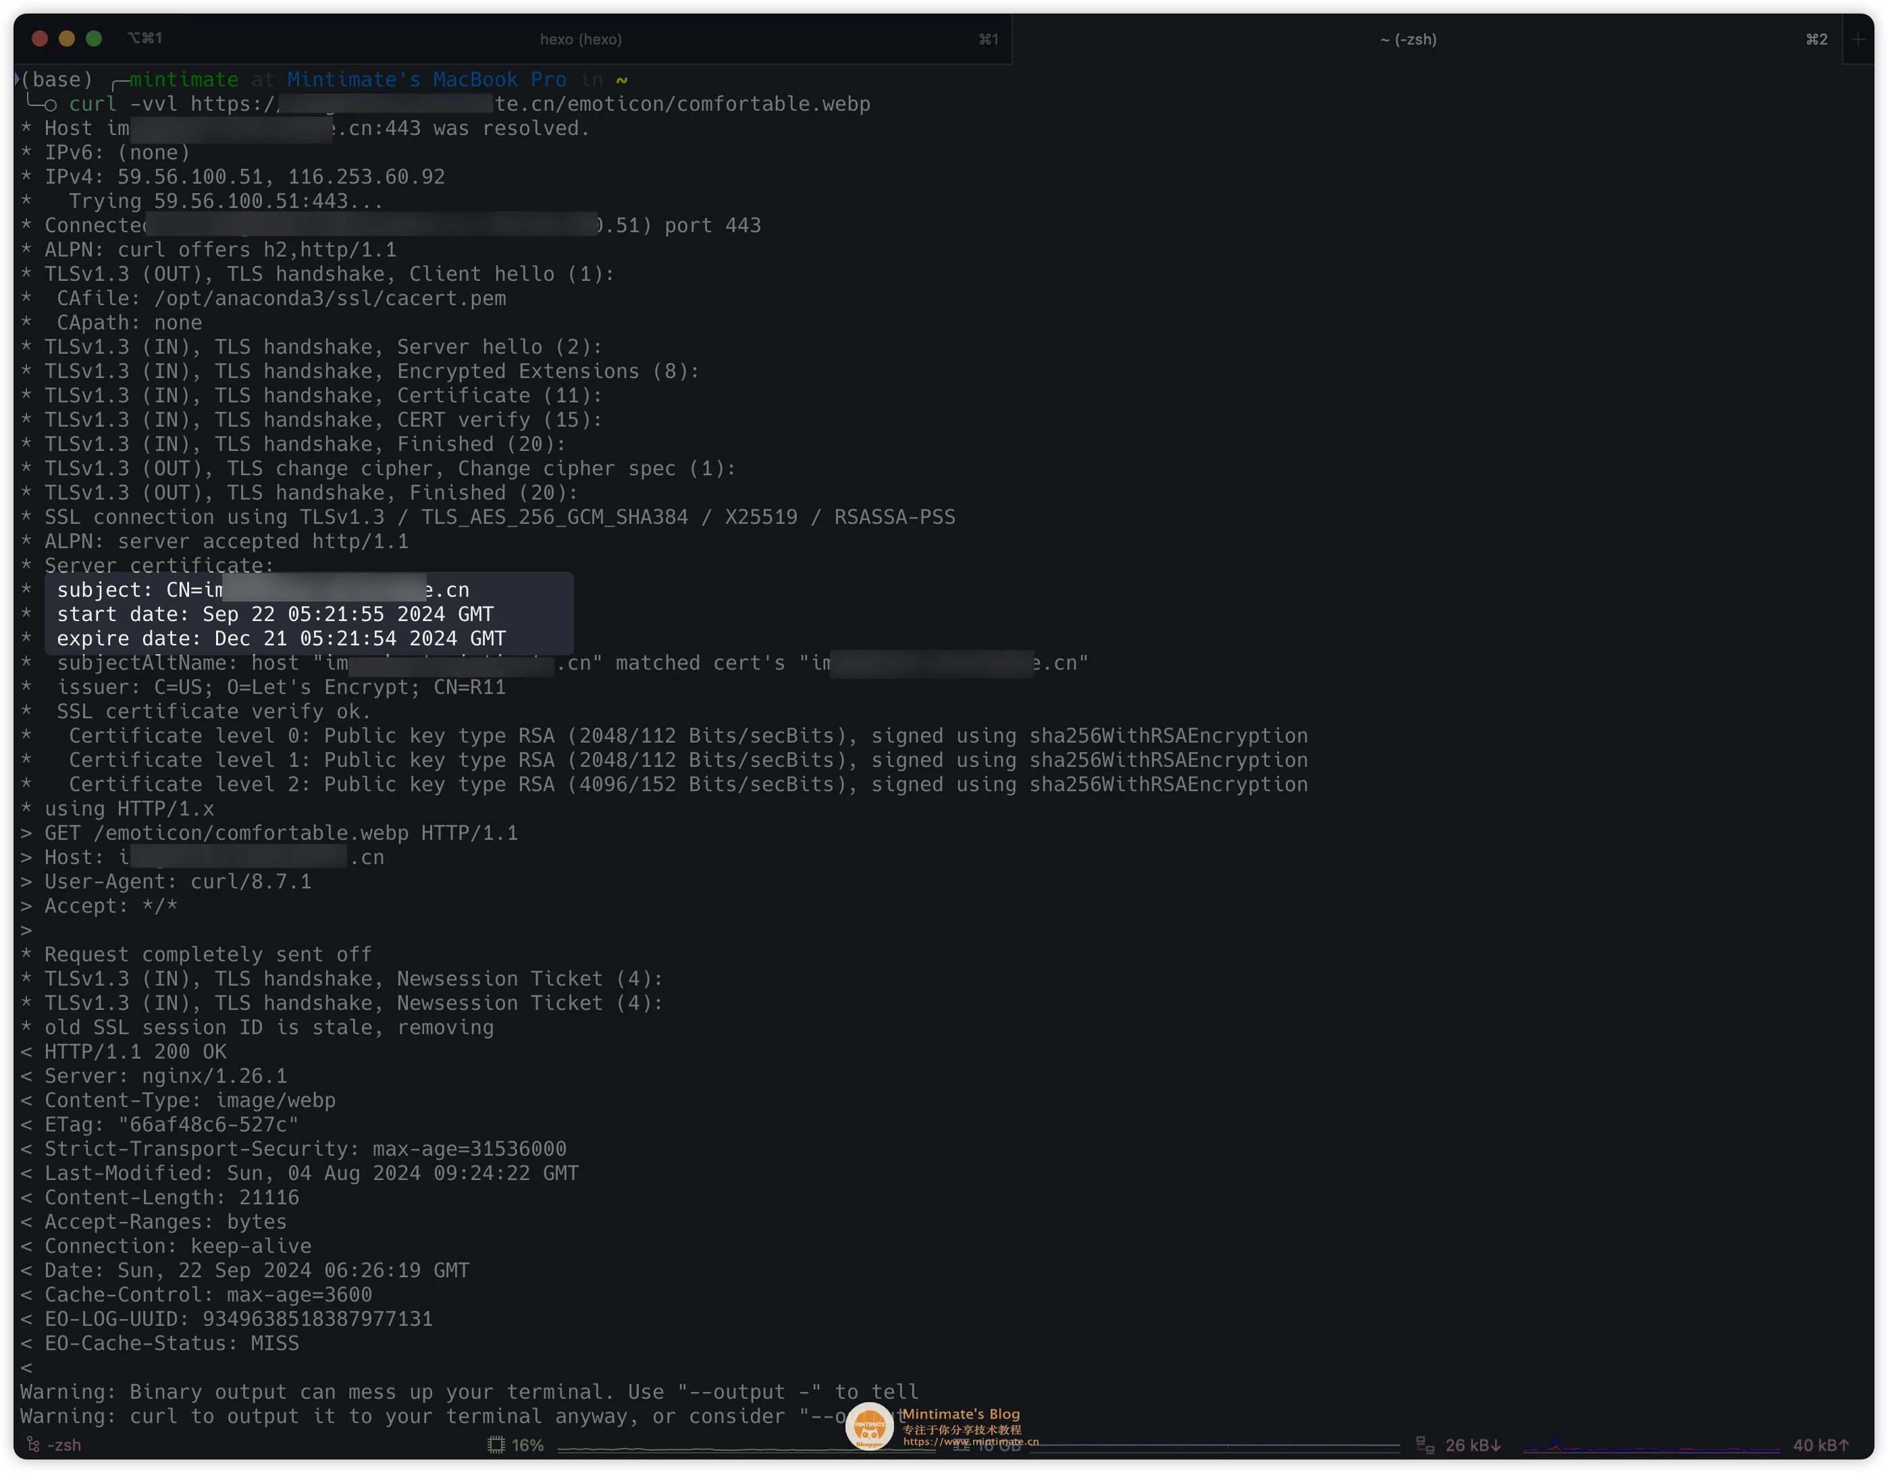The height and width of the screenshot is (1473, 1888).
Task: Click 'Server: nginx/1.26.1' header
Action: pyautogui.click(x=154, y=1075)
